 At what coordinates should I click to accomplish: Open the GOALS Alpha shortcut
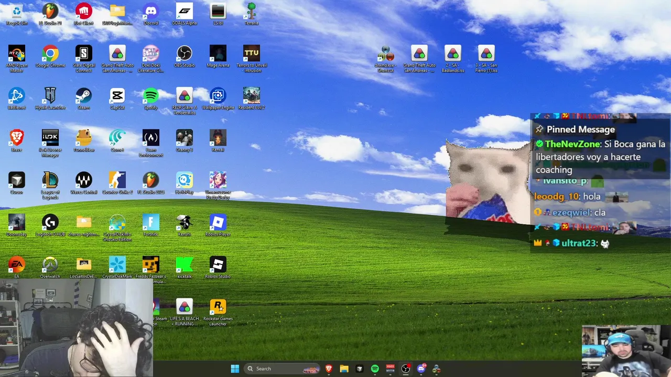(x=185, y=15)
